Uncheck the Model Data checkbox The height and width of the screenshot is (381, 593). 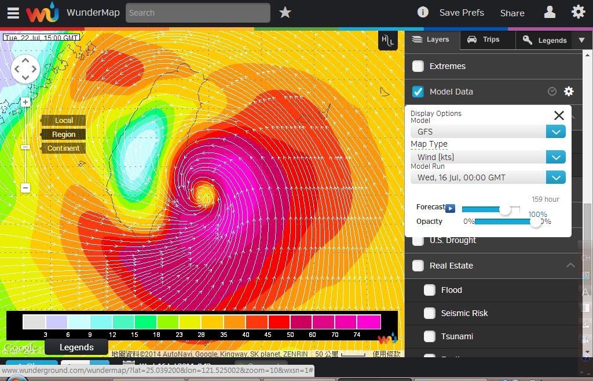click(x=418, y=92)
